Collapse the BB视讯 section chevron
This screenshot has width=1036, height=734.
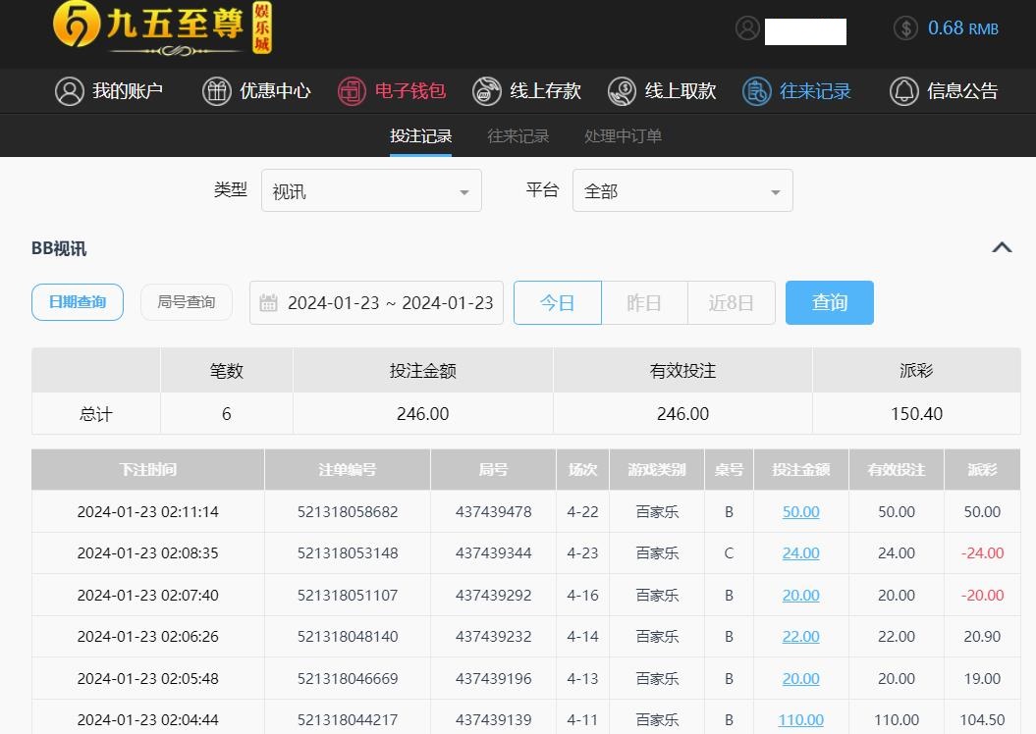click(x=1002, y=247)
